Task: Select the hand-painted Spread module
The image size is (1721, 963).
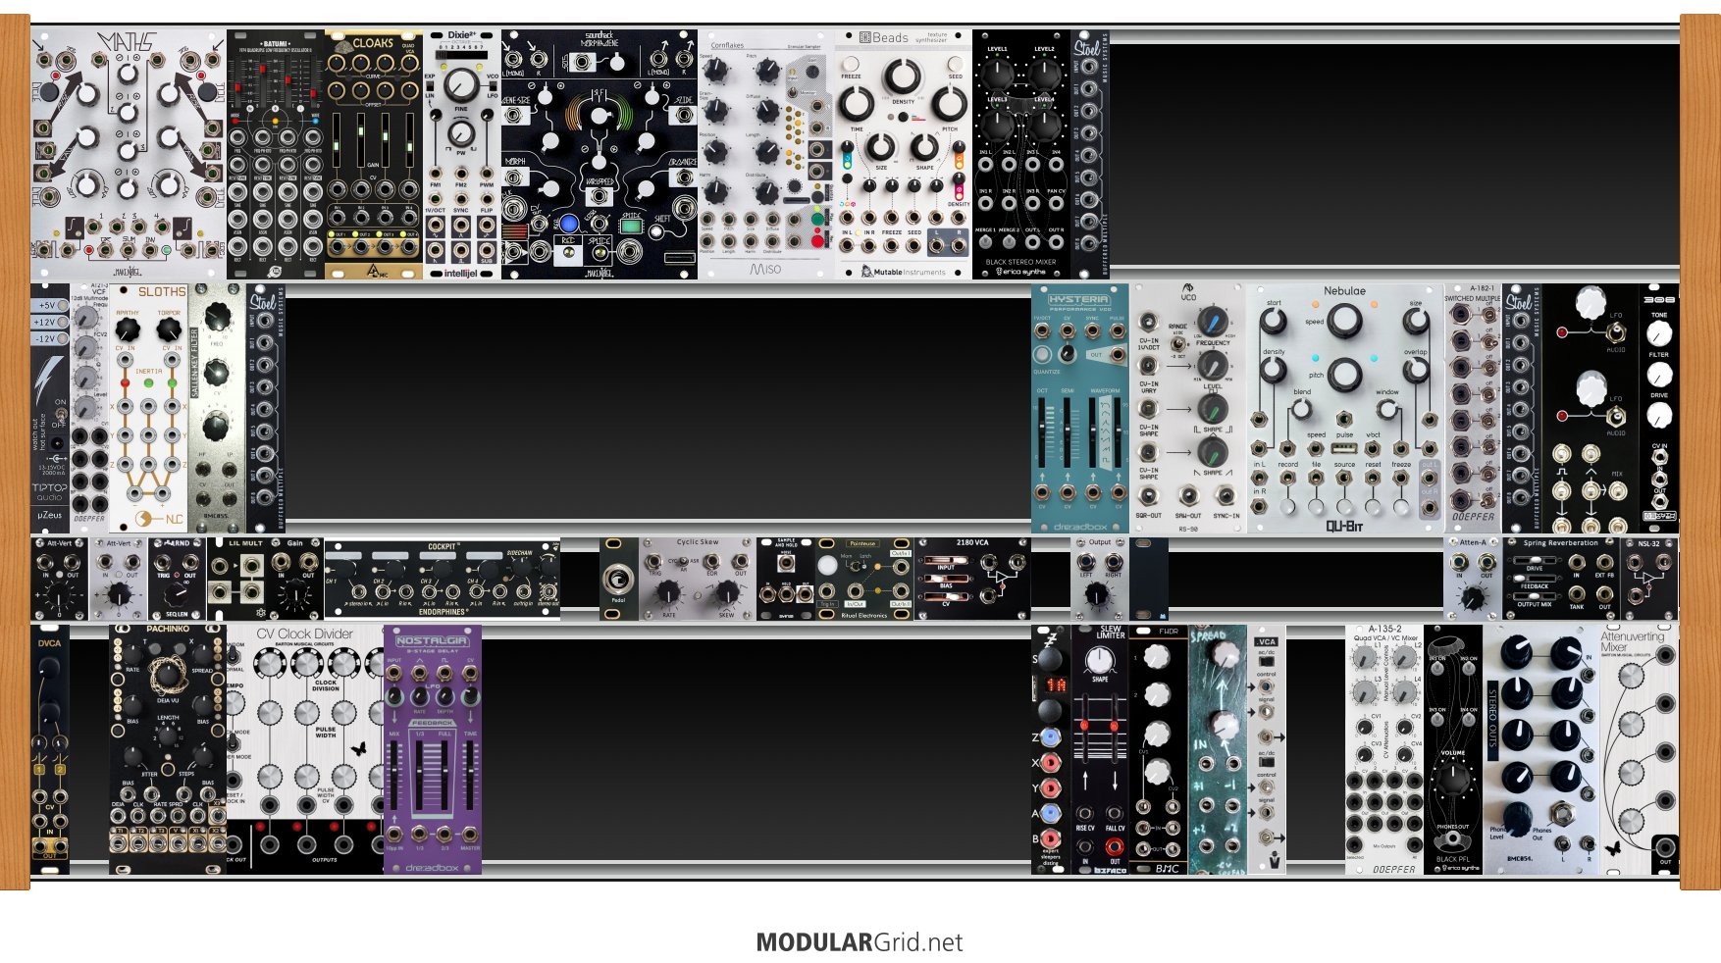Action: coord(1218,749)
